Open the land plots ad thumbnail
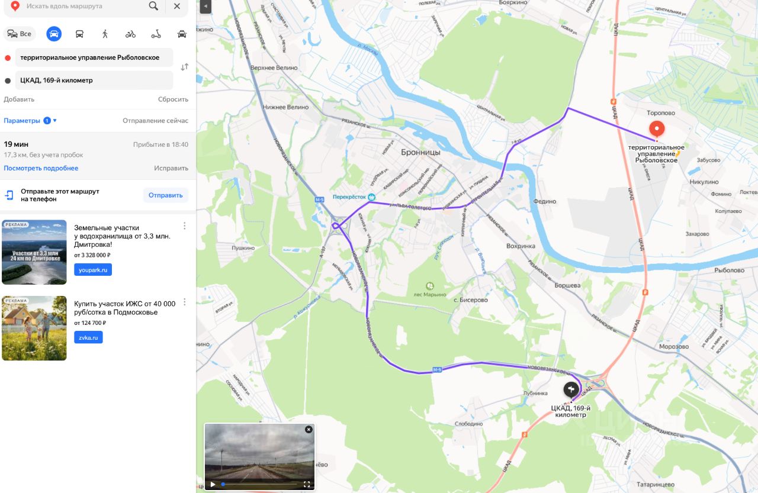Screen dimensions: 758x493 point(34,252)
